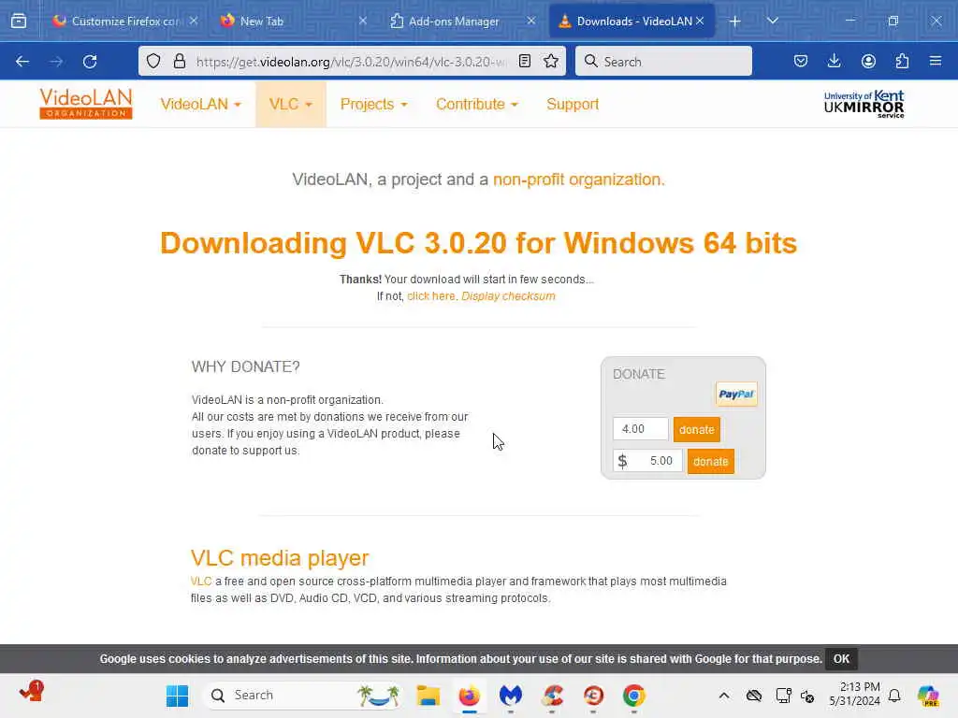958x718 pixels.
Task: Go back to previous page
Action: (22, 61)
